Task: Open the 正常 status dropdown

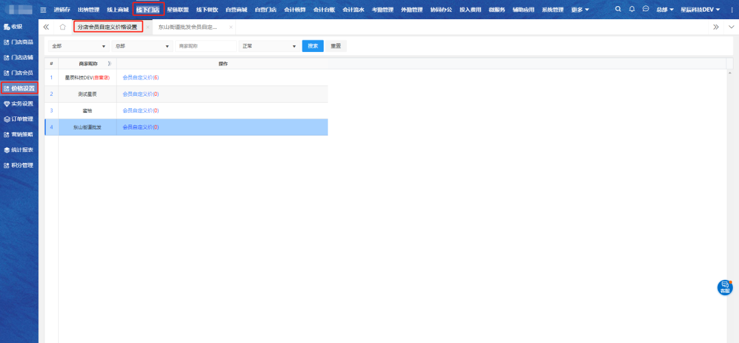Action: (268, 46)
